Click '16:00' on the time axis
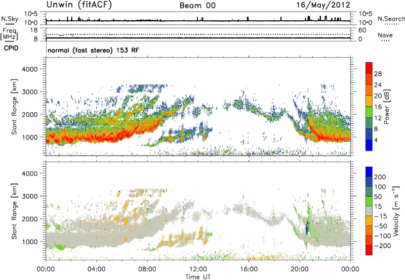405x280 pixels. click(249, 269)
